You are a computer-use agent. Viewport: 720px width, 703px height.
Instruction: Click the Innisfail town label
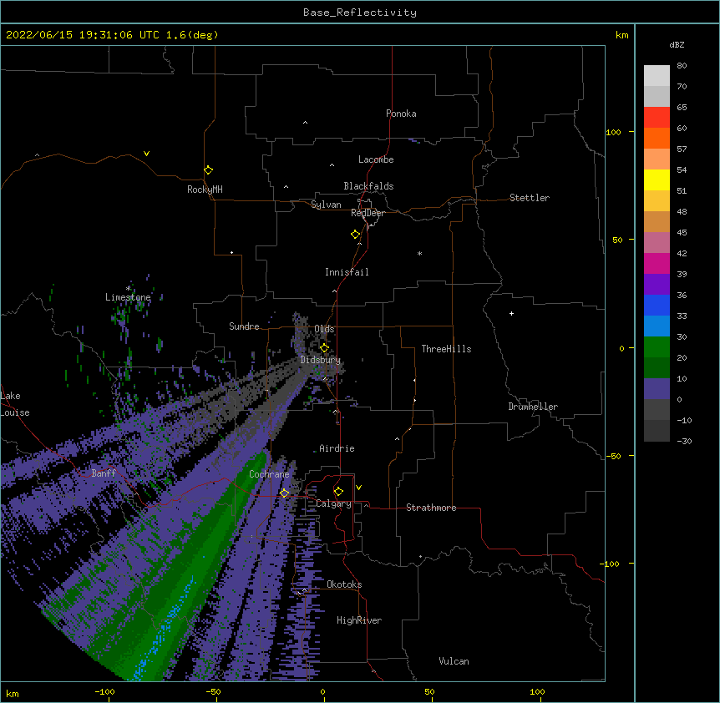click(347, 272)
